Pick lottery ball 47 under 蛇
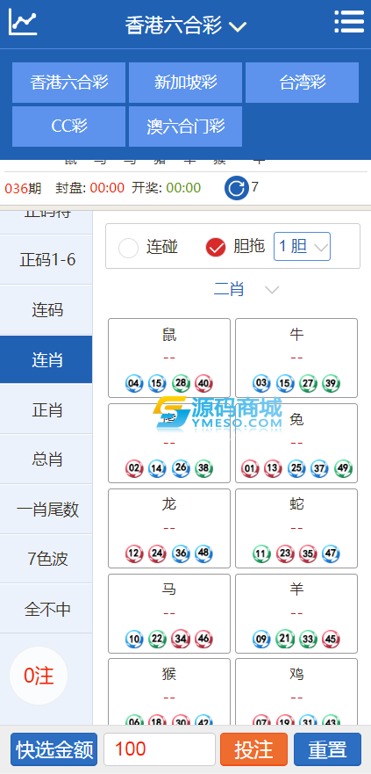 coord(331,553)
